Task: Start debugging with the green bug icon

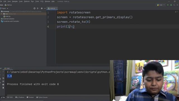Action: coord(171,5)
